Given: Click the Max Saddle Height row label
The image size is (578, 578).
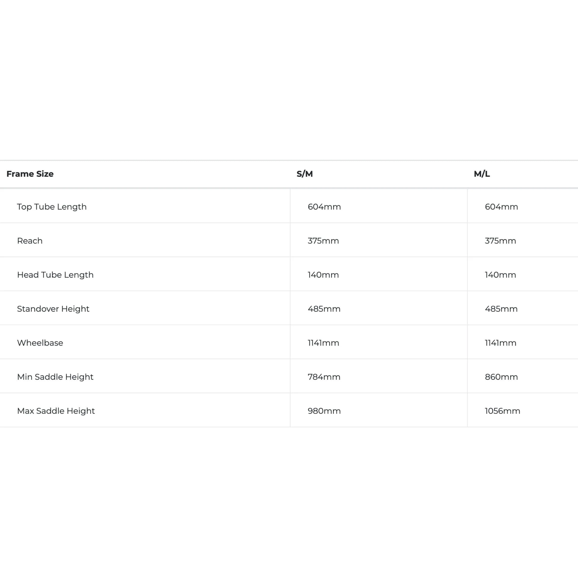Looking at the screenshot, I should 56,411.
